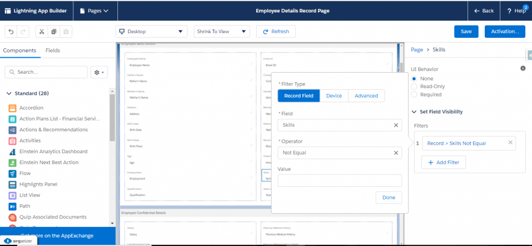Select the Flow component icon
532x246 pixels.
12,173
